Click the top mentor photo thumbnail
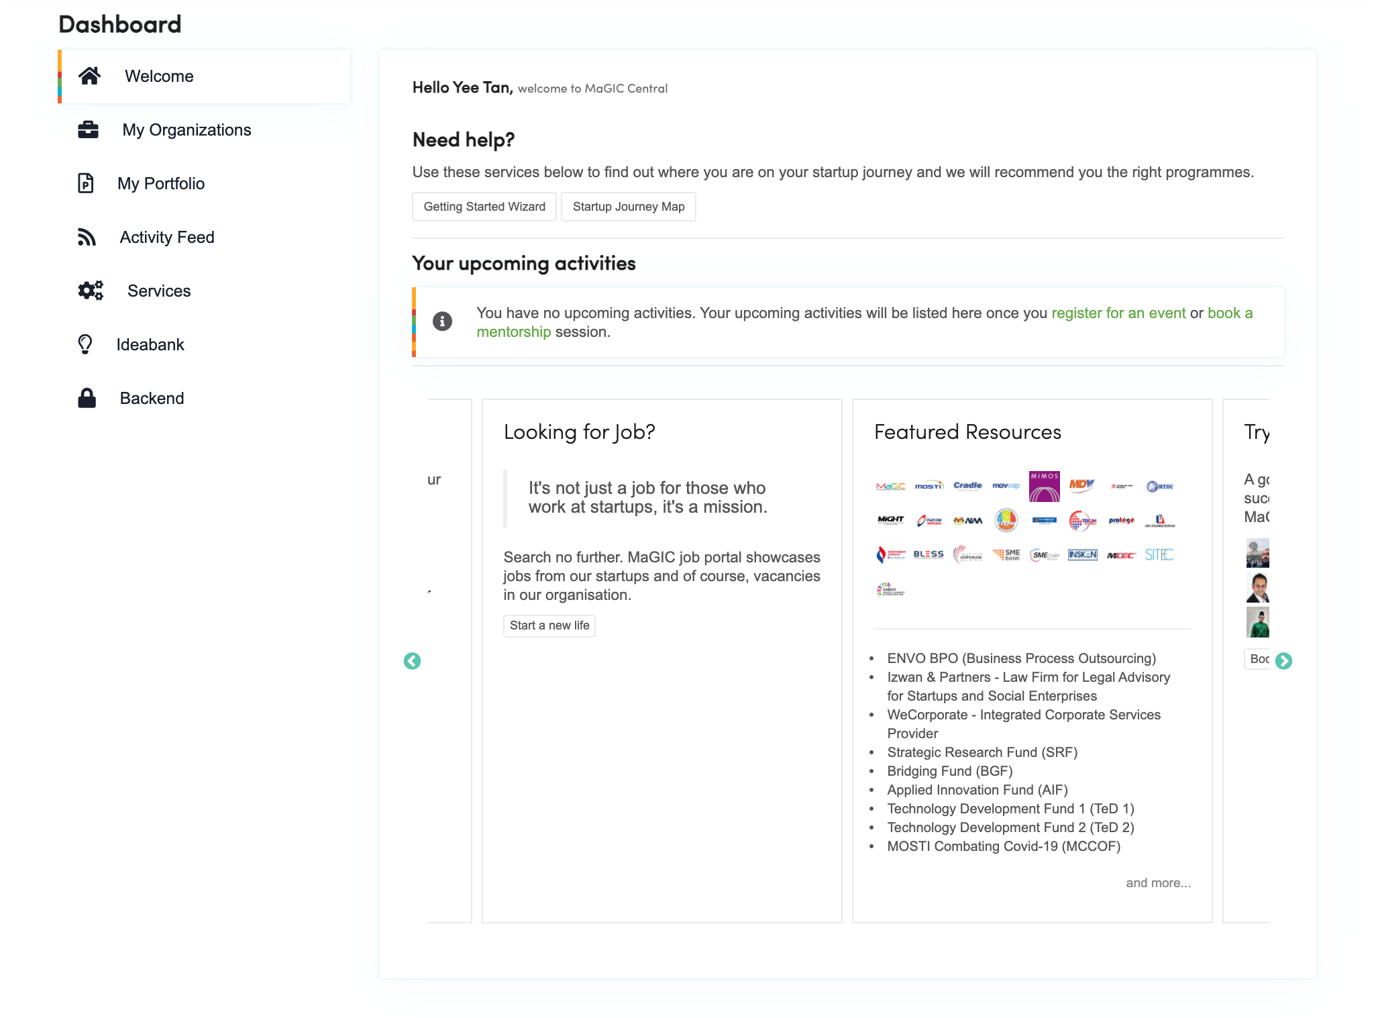The height and width of the screenshot is (1018, 1374). tap(1257, 553)
